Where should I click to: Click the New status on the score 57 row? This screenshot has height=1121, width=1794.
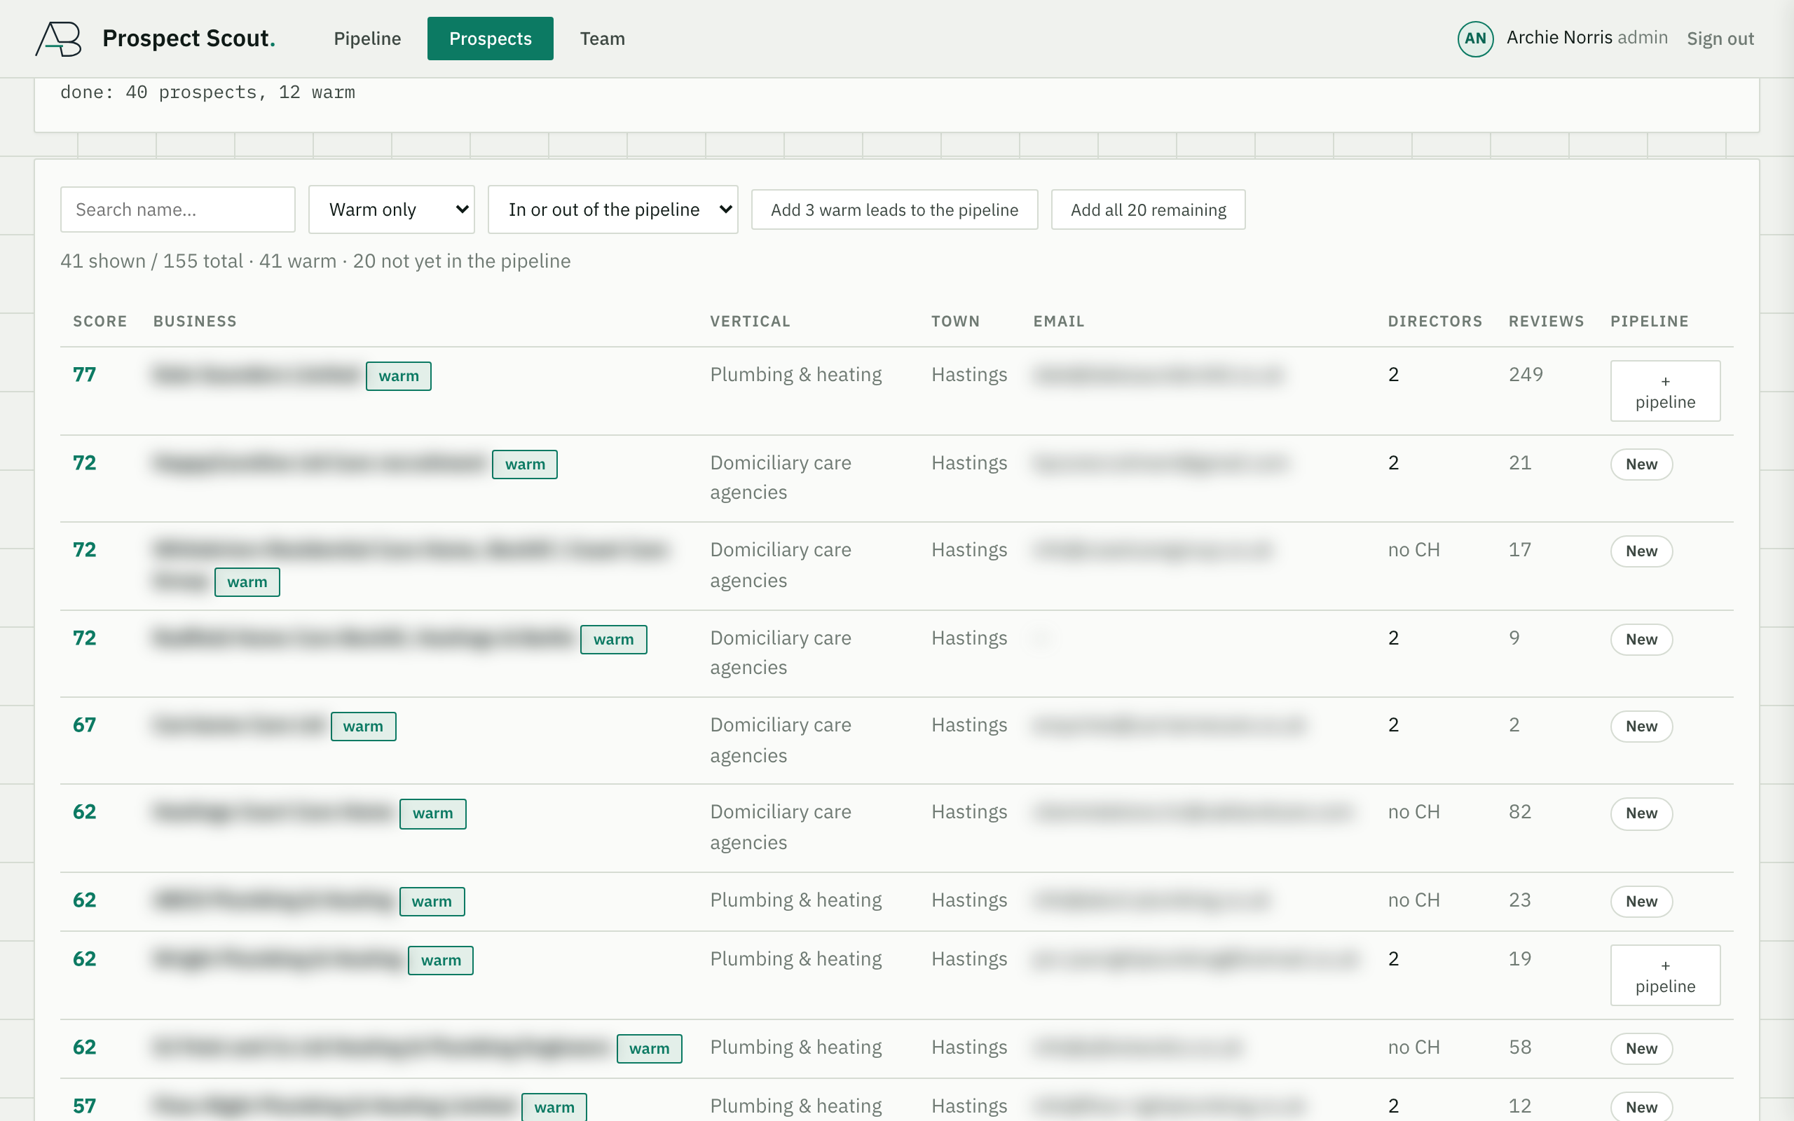(1641, 1107)
